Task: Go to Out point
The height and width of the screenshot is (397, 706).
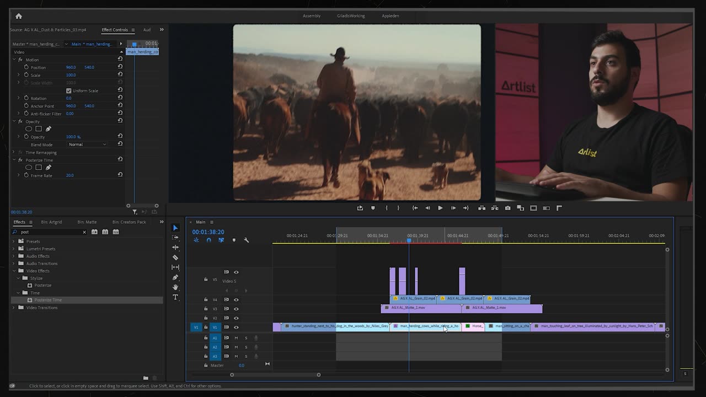Action: tap(466, 208)
